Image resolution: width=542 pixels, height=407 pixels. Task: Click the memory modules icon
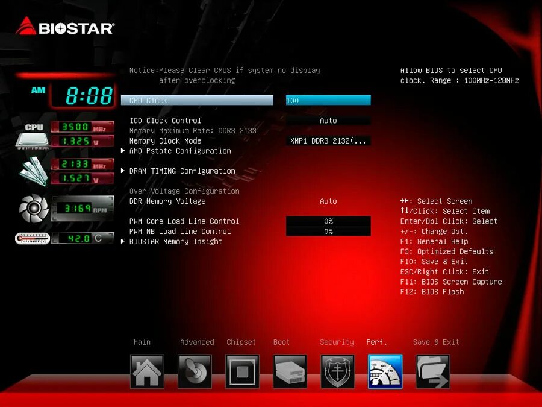point(34,171)
